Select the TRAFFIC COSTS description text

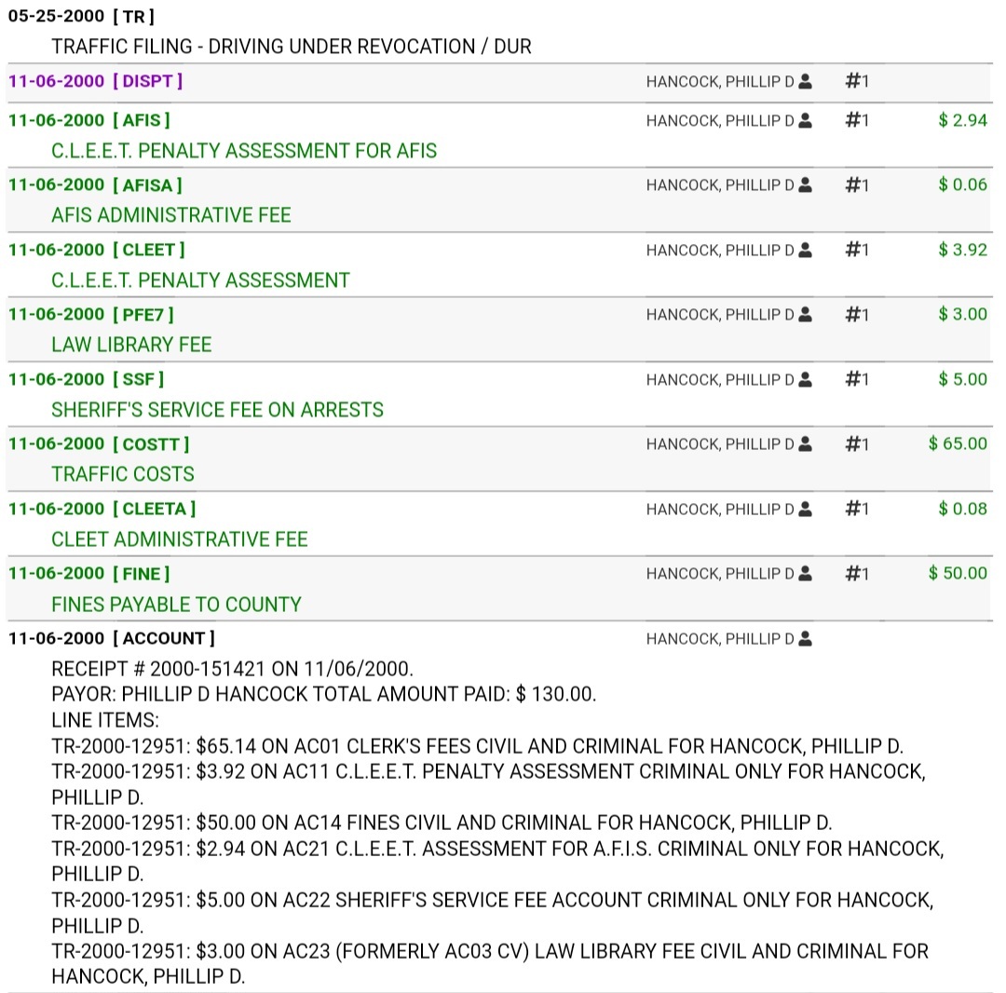(x=123, y=474)
